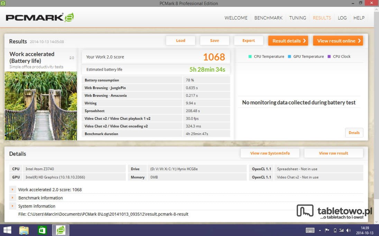Click the GPU Temperature legend swatch
Screen dimensions: 379x236
289,57
